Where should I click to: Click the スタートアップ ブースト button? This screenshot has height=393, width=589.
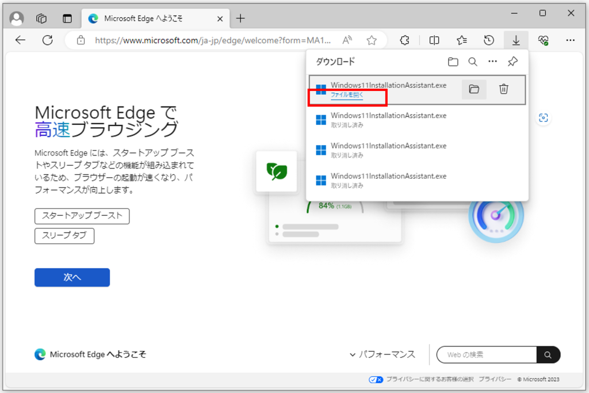(x=82, y=216)
